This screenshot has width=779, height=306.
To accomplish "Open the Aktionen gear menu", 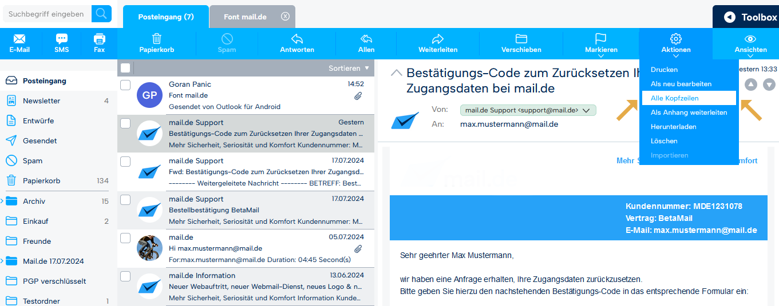I will click(676, 45).
